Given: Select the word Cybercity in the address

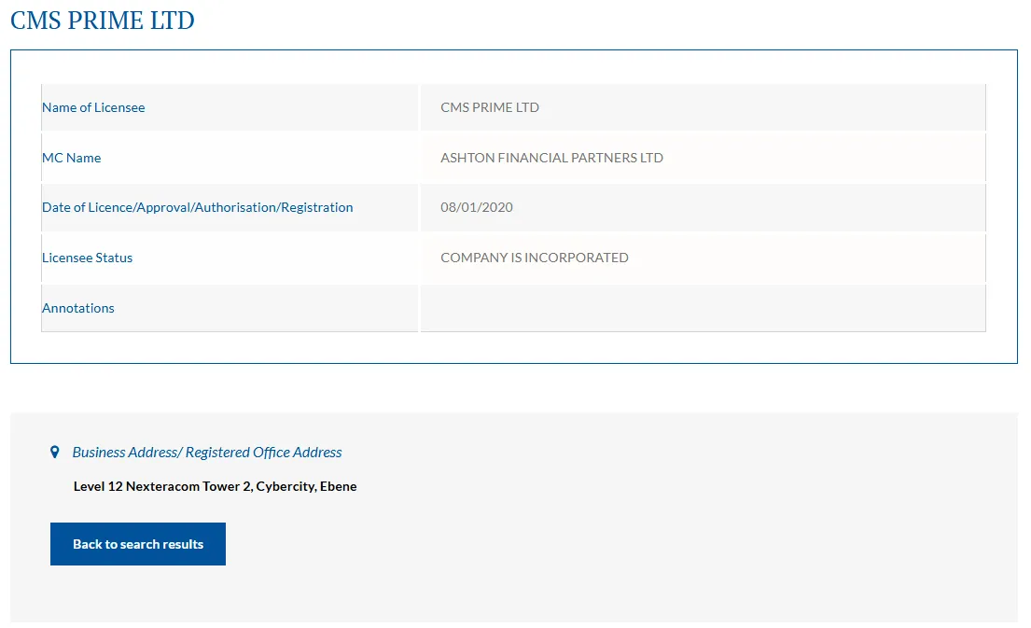Looking at the screenshot, I should coord(286,486).
